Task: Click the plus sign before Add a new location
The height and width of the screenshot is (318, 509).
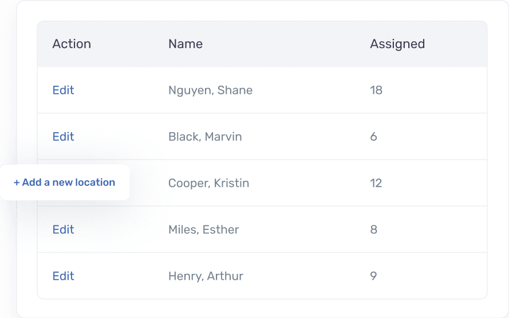Action: pos(17,182)
